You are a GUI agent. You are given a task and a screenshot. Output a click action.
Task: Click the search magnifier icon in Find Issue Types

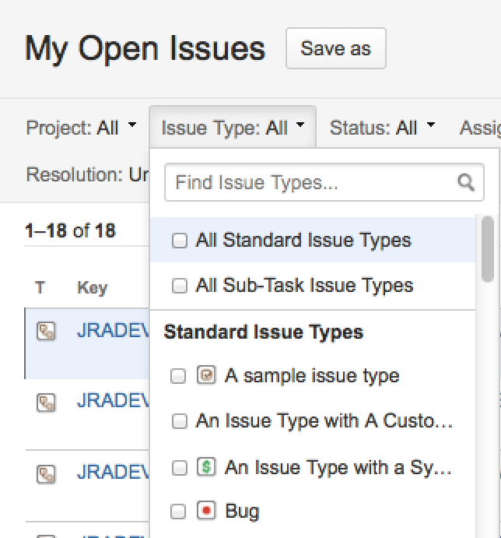click(465, 183)
